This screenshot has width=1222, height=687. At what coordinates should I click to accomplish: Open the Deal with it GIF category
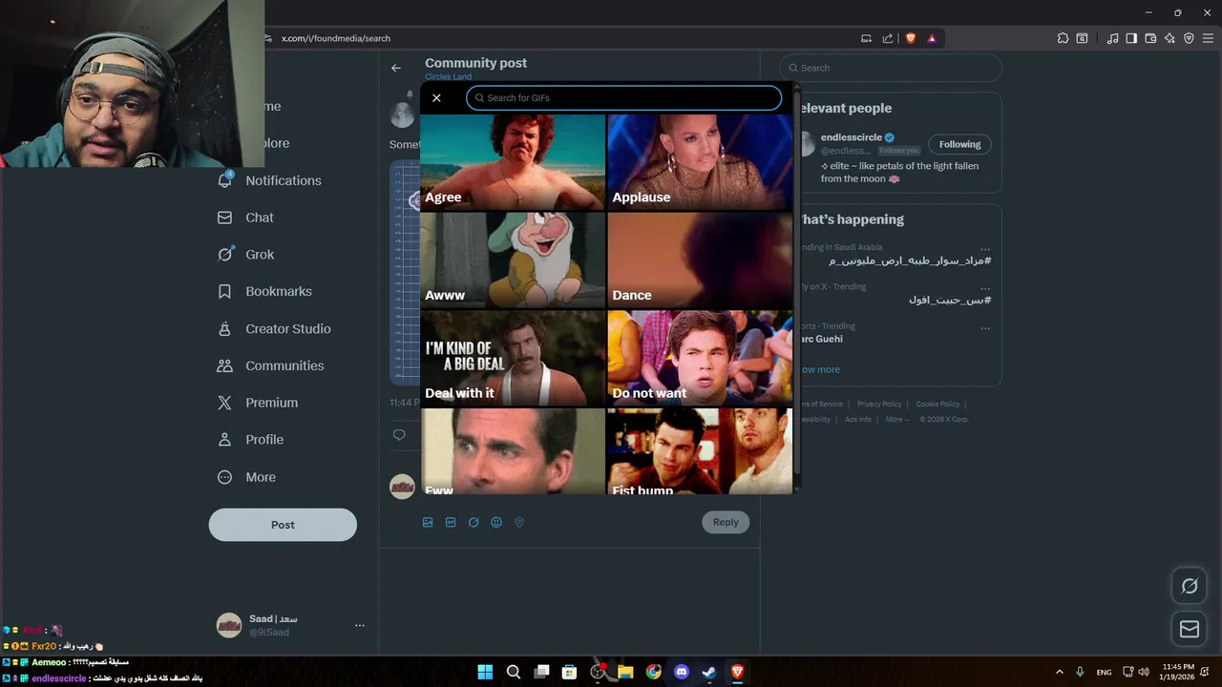point(513,358)
